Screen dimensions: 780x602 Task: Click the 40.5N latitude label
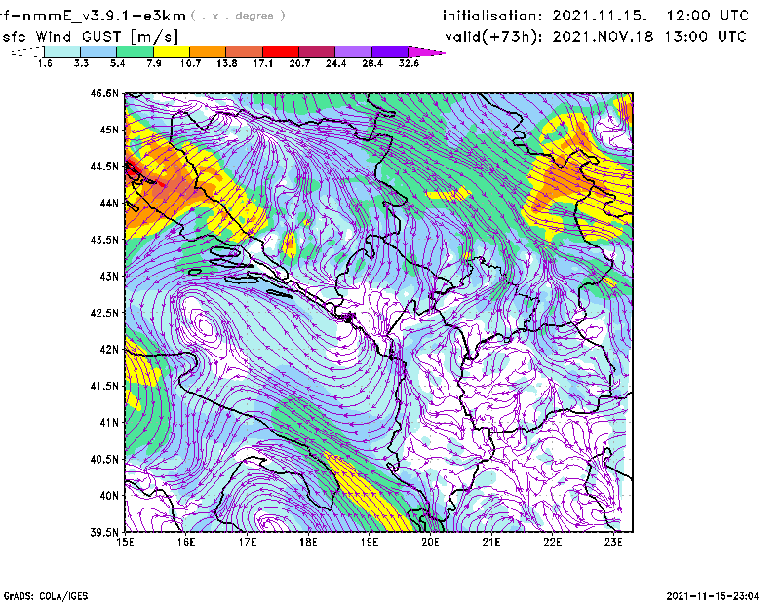(x=104, y=460)
